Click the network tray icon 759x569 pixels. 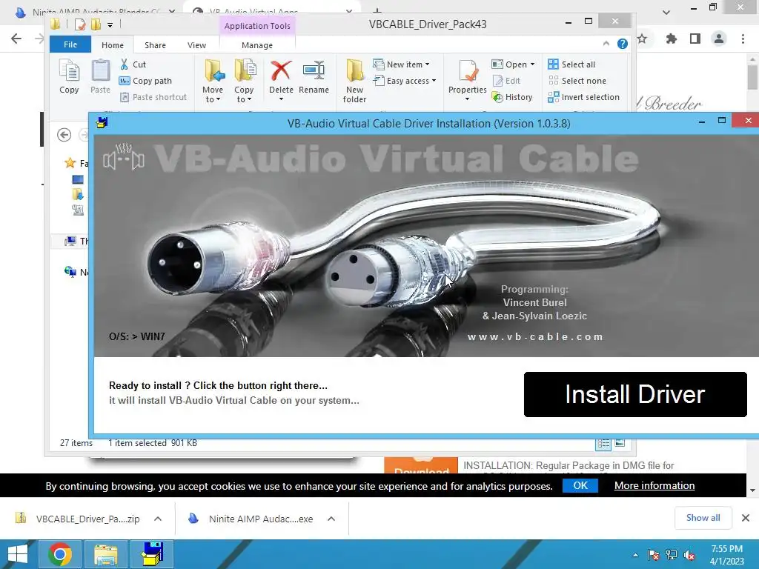click(x=672, y=555)
